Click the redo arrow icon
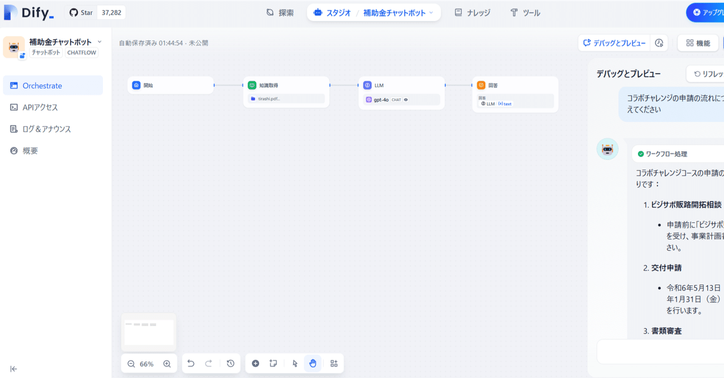Viewport: 724px width, 378px height. click(208, 363)
